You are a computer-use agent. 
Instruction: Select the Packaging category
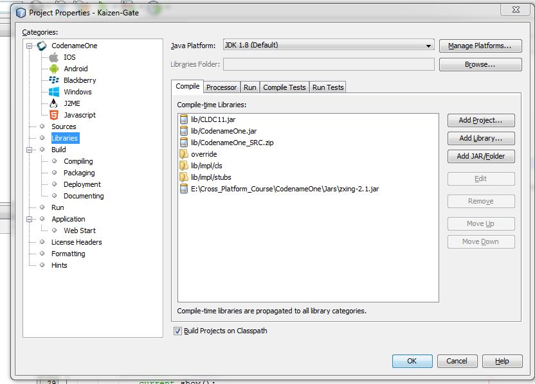pyautogui.click(x=79, y=173)
